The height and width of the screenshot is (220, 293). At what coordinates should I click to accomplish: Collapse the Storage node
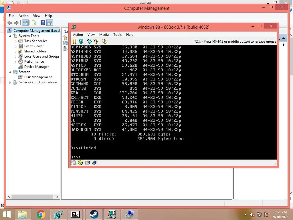pos(10,72)
